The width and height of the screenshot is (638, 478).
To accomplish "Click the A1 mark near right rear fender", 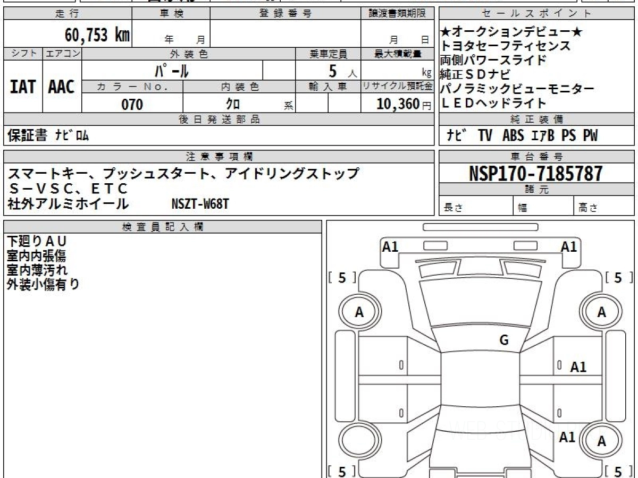I will coord(567,437).
